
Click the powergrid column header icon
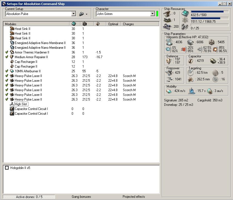pos(85,24)
